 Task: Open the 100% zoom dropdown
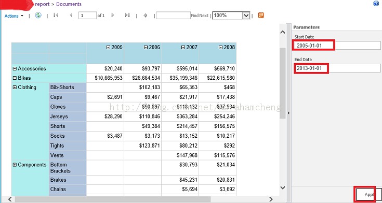coord(231,16)
